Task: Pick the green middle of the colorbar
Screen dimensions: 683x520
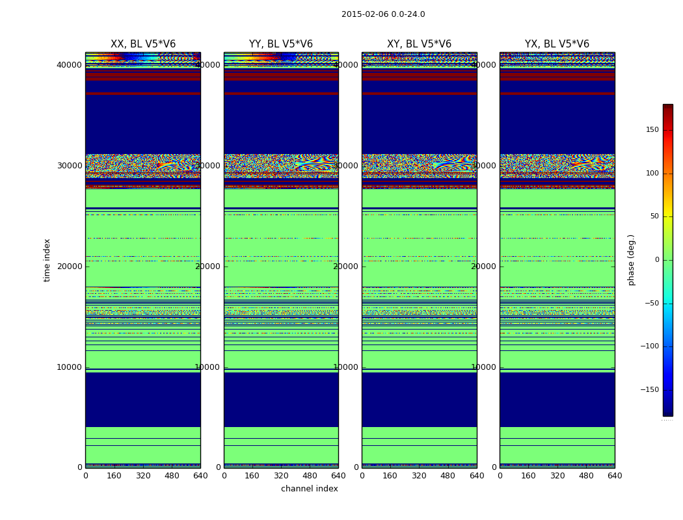Action: (x=667, y=260)
